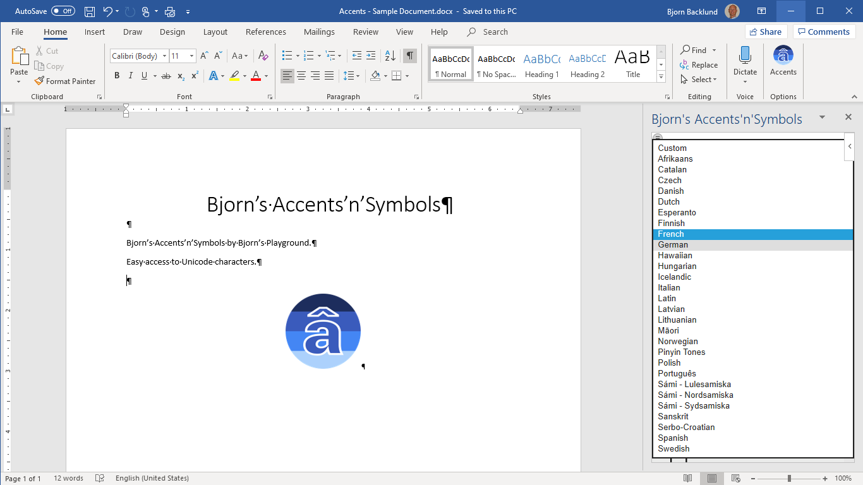
Task: Click the Clear All Formatting icon
Action: pyautogui.click(x=263, y=56)
